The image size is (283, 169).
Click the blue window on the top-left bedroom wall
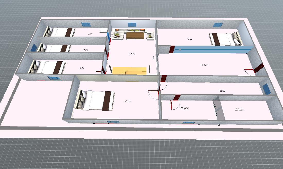(x=86, y=24)
